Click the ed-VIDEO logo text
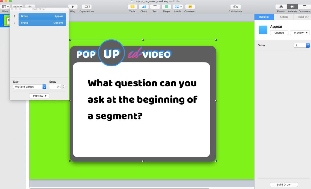 tap(149, 53)
